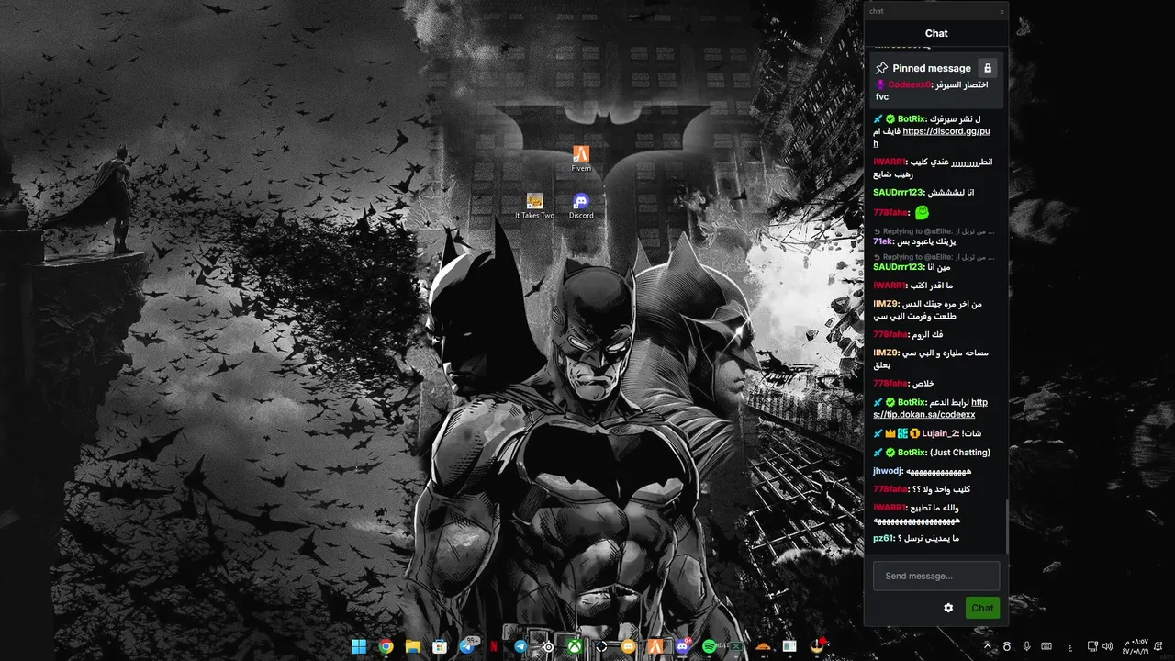Viewport: 1175px width, 661px height.
Task: Open the Xbox app from the taskbar
Action: coord(575,646)
